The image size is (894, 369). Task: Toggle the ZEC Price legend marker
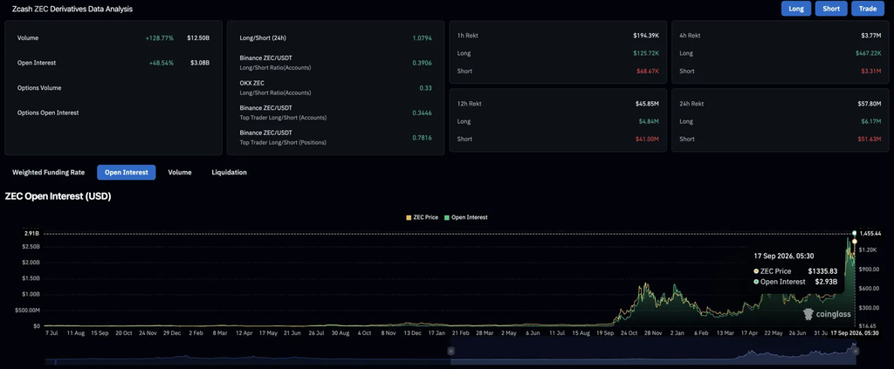tap(409, 217)
